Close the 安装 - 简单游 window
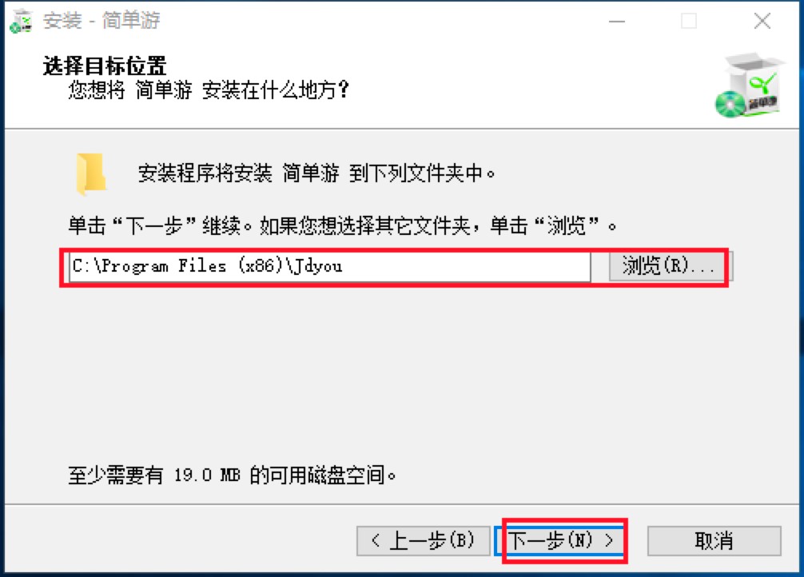804x577 pixels. (x=762, y=21)
